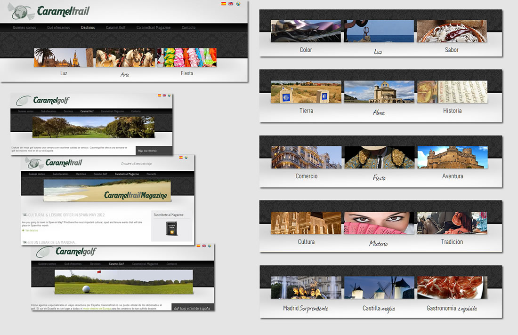Open the Madrid Sorprendente thumbnail
The width and height of the screenshot is (518, 335).
pyautogui.click(x=306, y=287)
